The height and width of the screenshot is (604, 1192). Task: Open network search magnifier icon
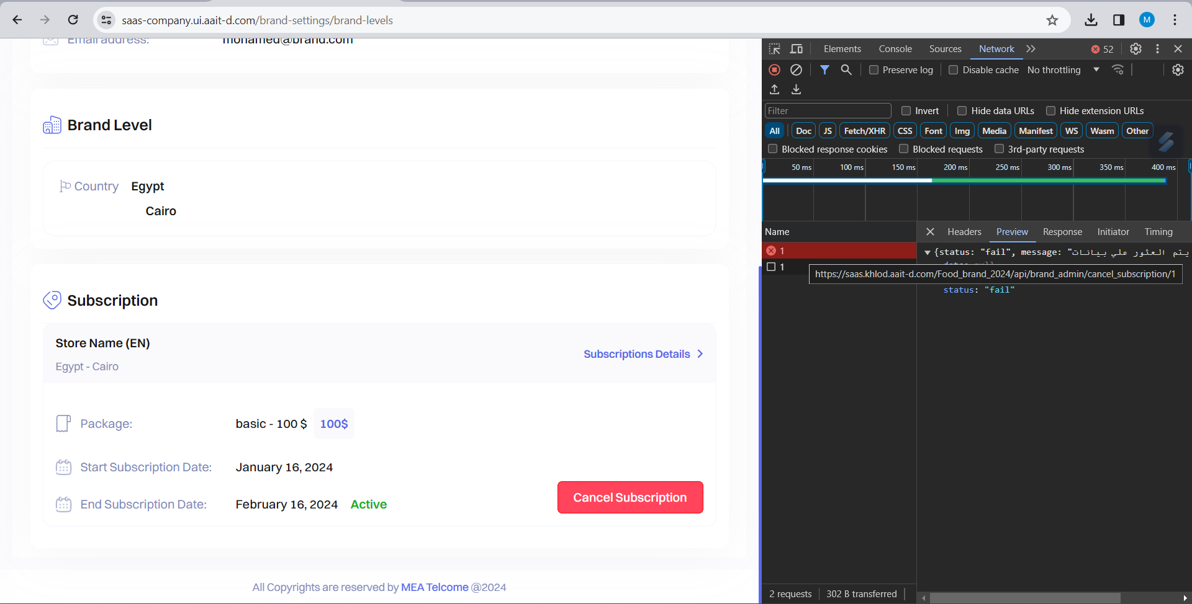846,70
